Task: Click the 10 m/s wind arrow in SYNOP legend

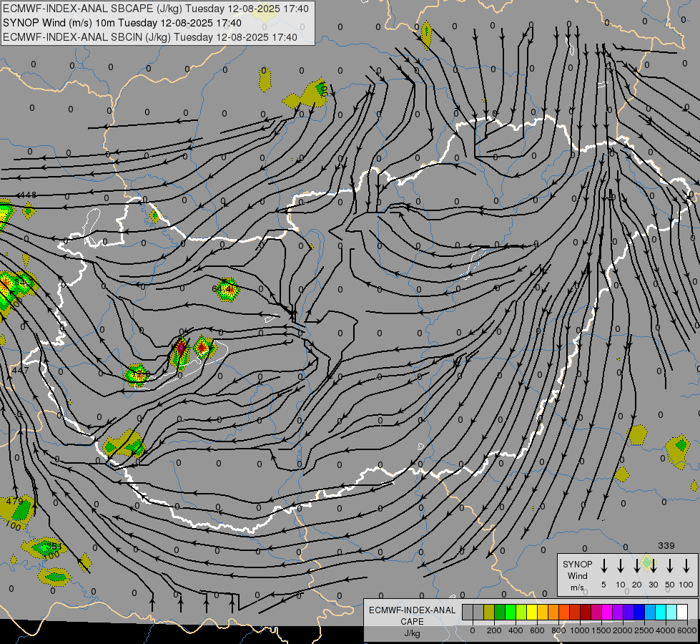Action: click(x=620, y=566)
